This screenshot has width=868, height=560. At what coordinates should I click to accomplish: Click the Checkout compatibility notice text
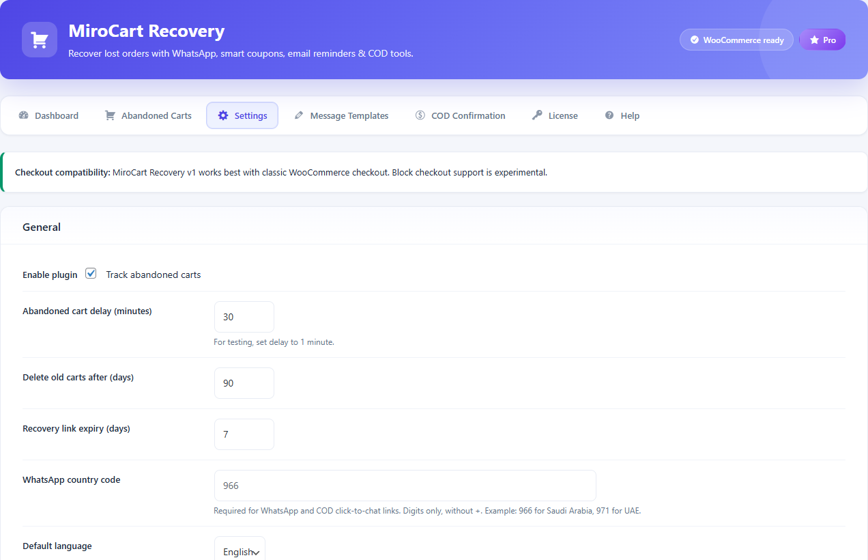pos(281,172)
